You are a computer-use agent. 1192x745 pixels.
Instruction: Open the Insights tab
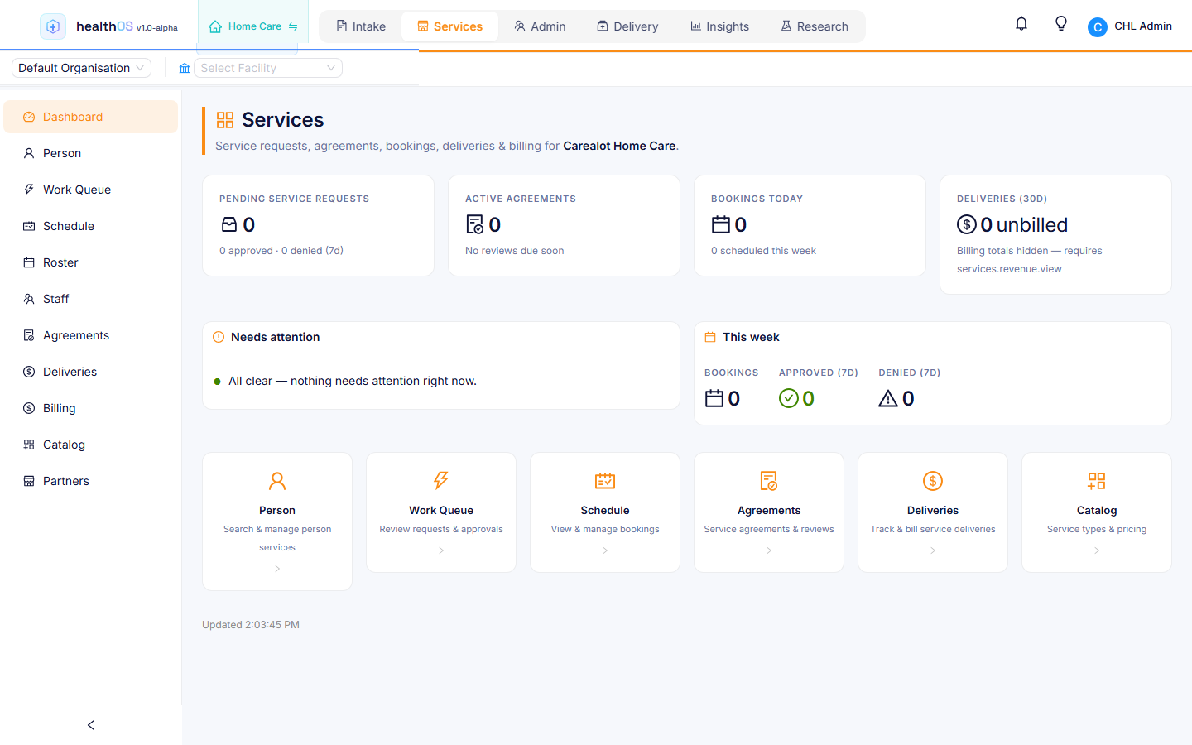719,26
